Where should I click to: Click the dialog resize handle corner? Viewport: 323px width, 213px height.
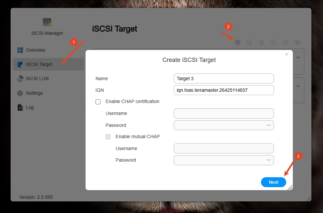click(290, 187)
